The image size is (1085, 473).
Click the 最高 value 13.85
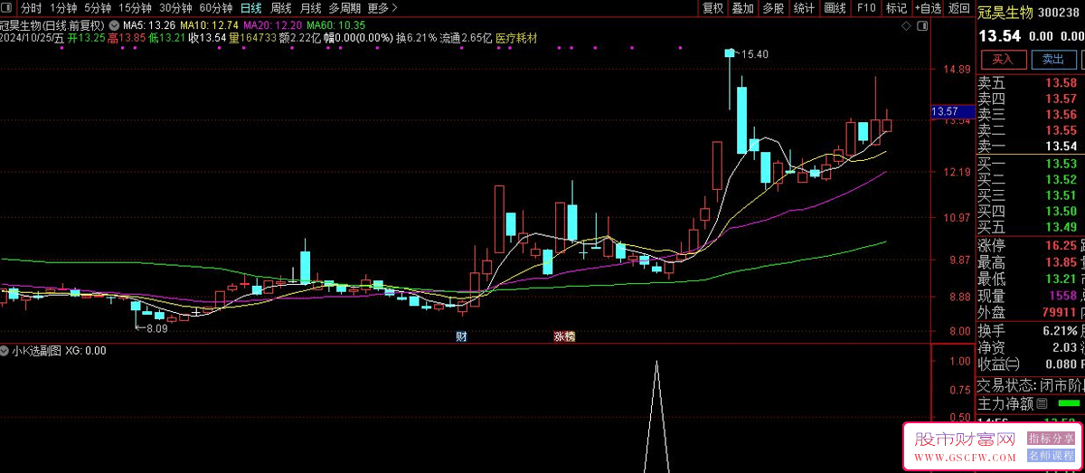pyautogui.click(x=1061, y=262)
